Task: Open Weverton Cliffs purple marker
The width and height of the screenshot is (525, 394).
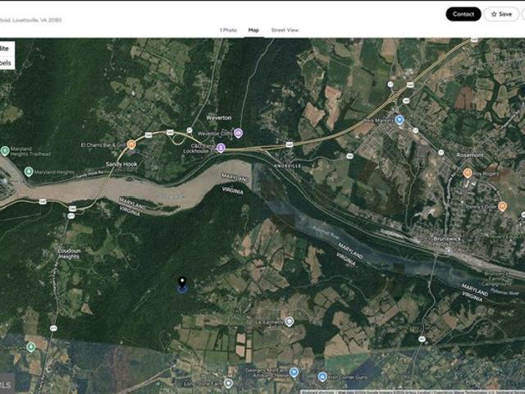Action: tap(238, 133)
